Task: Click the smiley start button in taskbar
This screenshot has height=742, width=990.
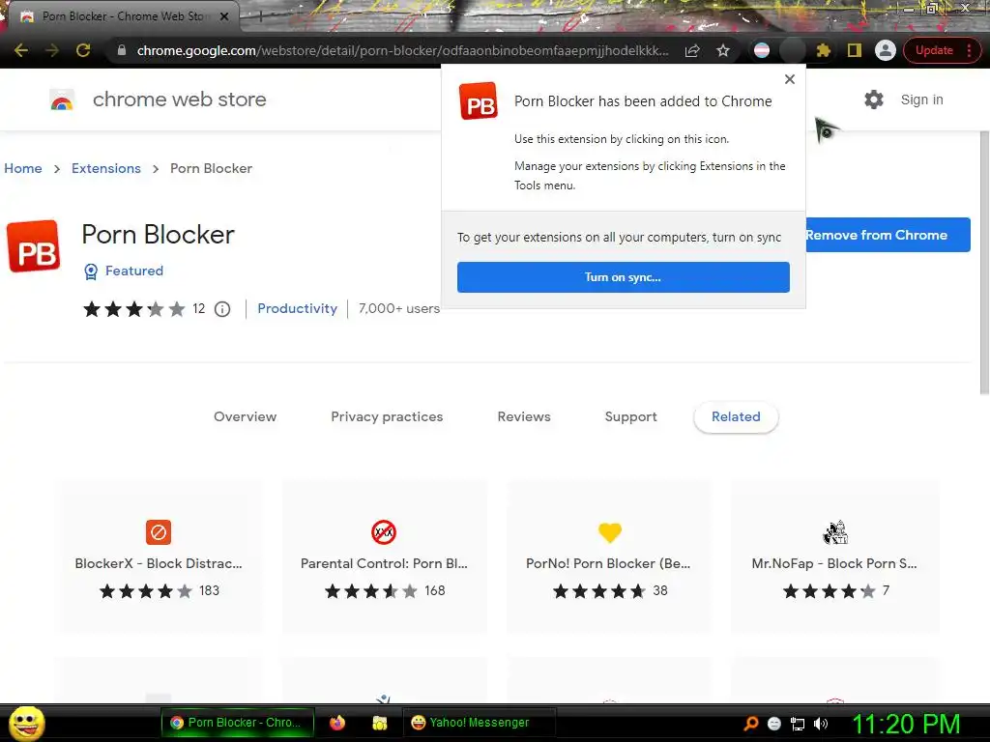Action: point(27,723)
